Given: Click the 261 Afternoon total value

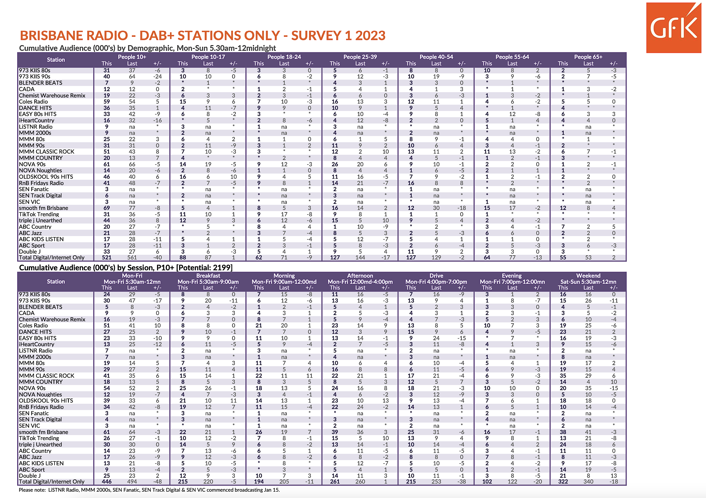Looking at the screenshot, I should click(x=335, y=482).
